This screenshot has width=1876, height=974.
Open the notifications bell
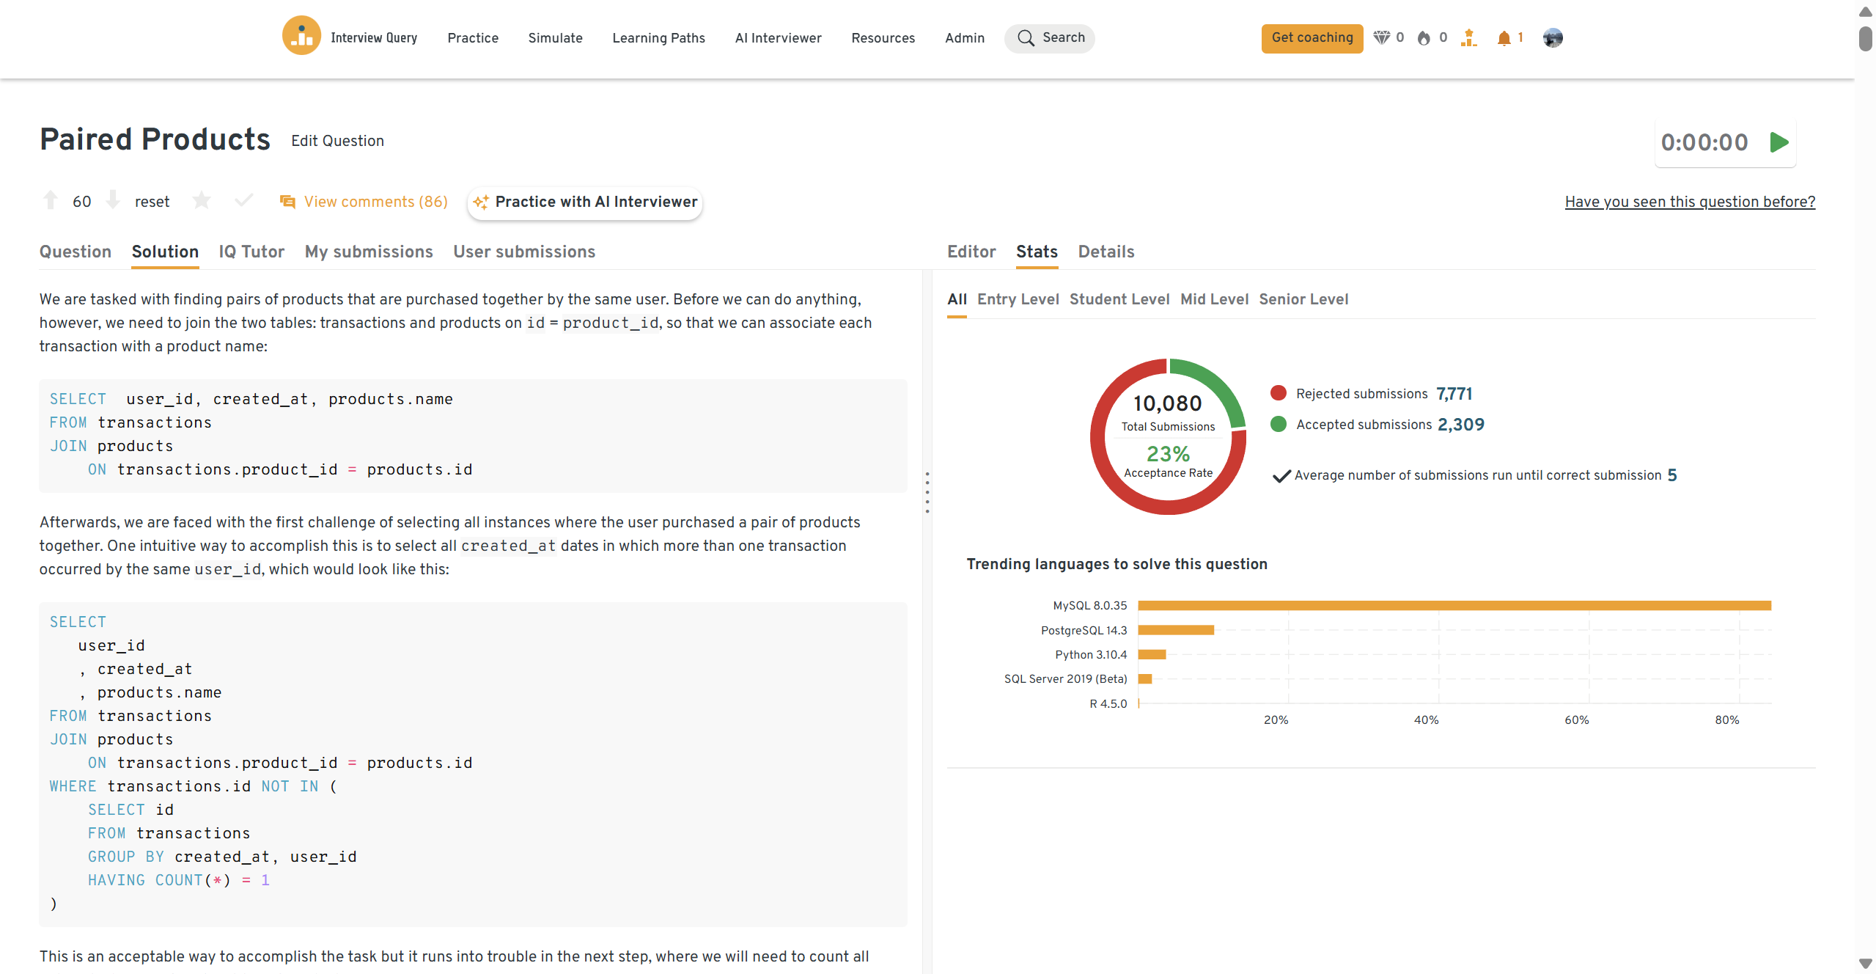[x=1504, y=38]
